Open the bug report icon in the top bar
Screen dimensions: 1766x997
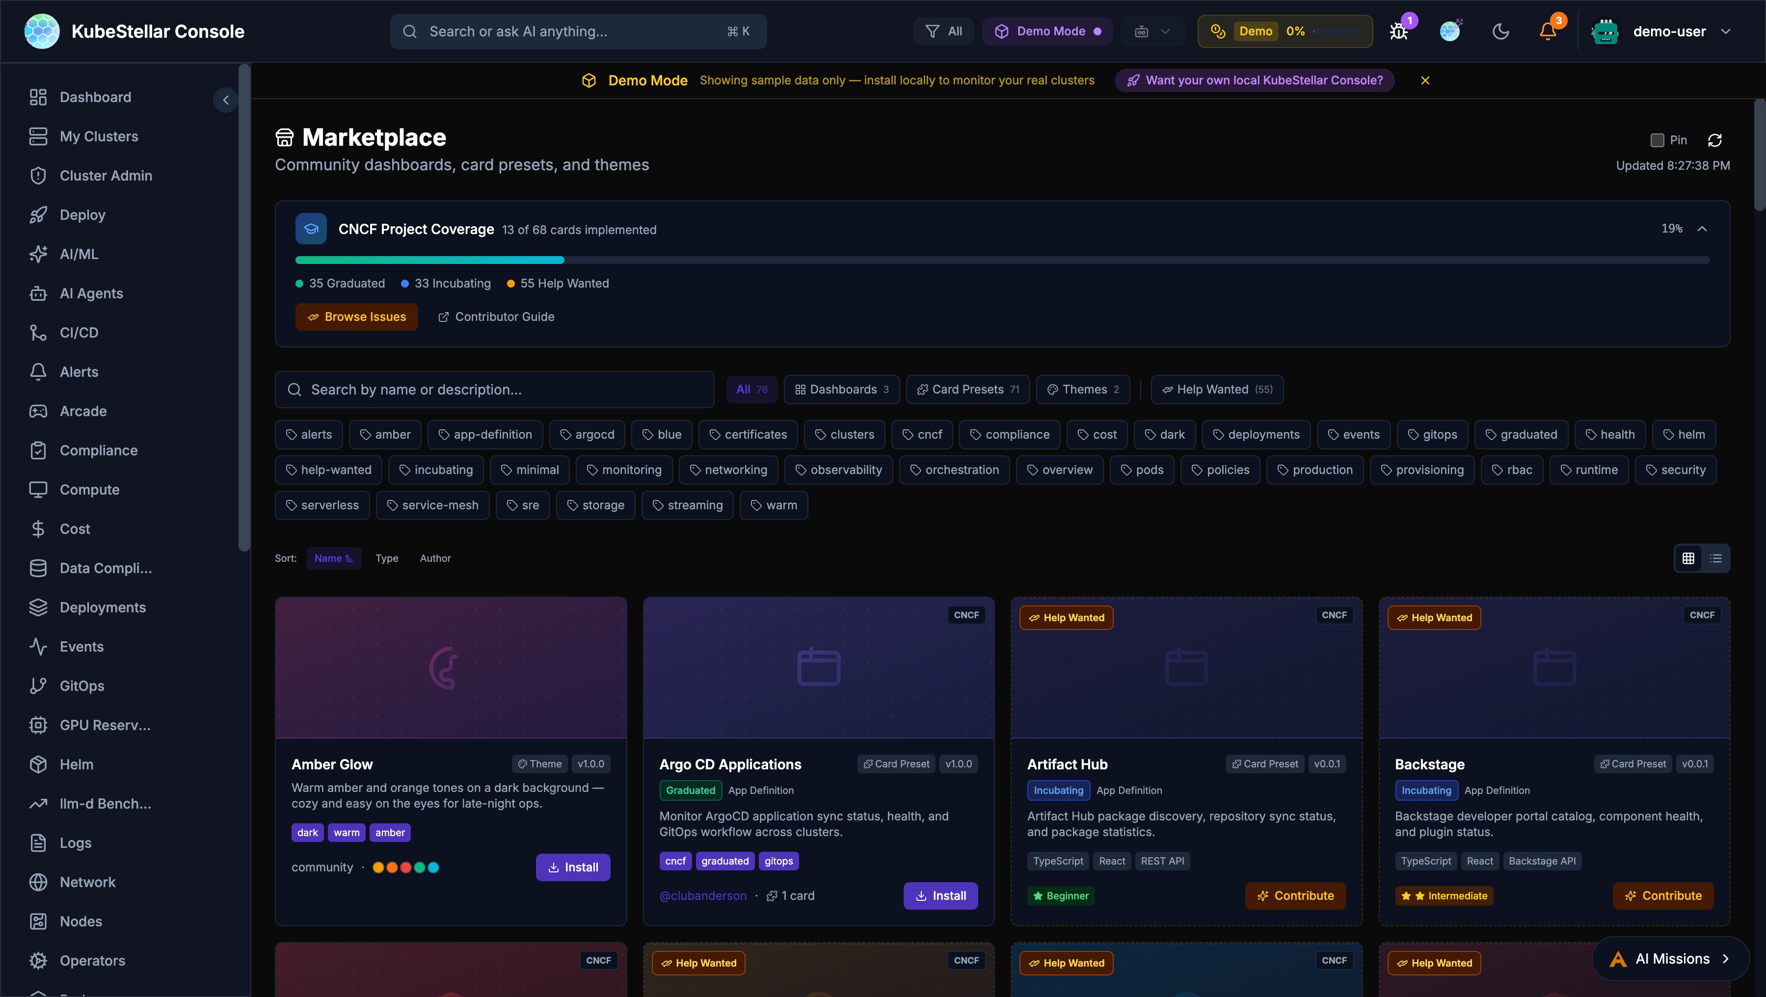coord(1398,31)
